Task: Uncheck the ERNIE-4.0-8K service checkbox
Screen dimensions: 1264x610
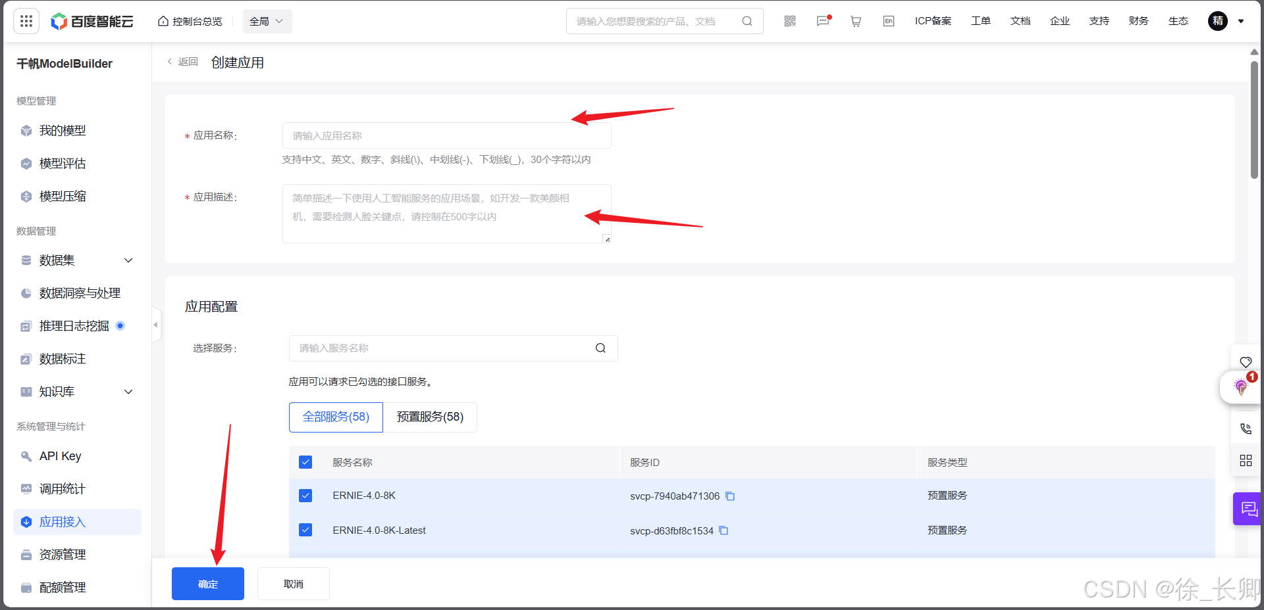Action: point(305,496)
